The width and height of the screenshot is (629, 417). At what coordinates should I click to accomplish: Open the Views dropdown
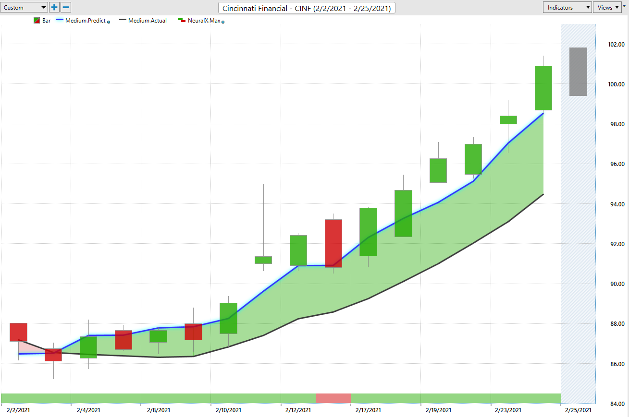tap(607, 7)
